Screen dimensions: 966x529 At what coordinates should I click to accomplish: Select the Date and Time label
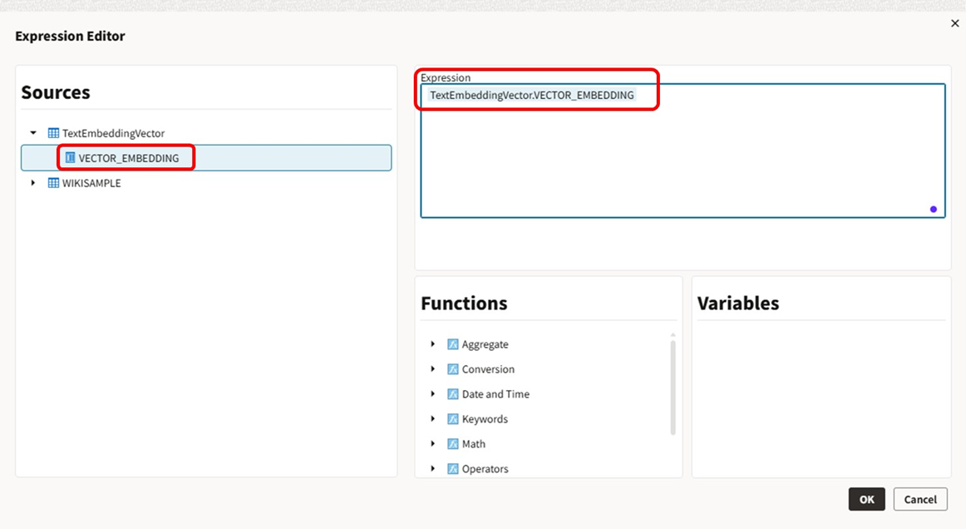click(495, 394)
